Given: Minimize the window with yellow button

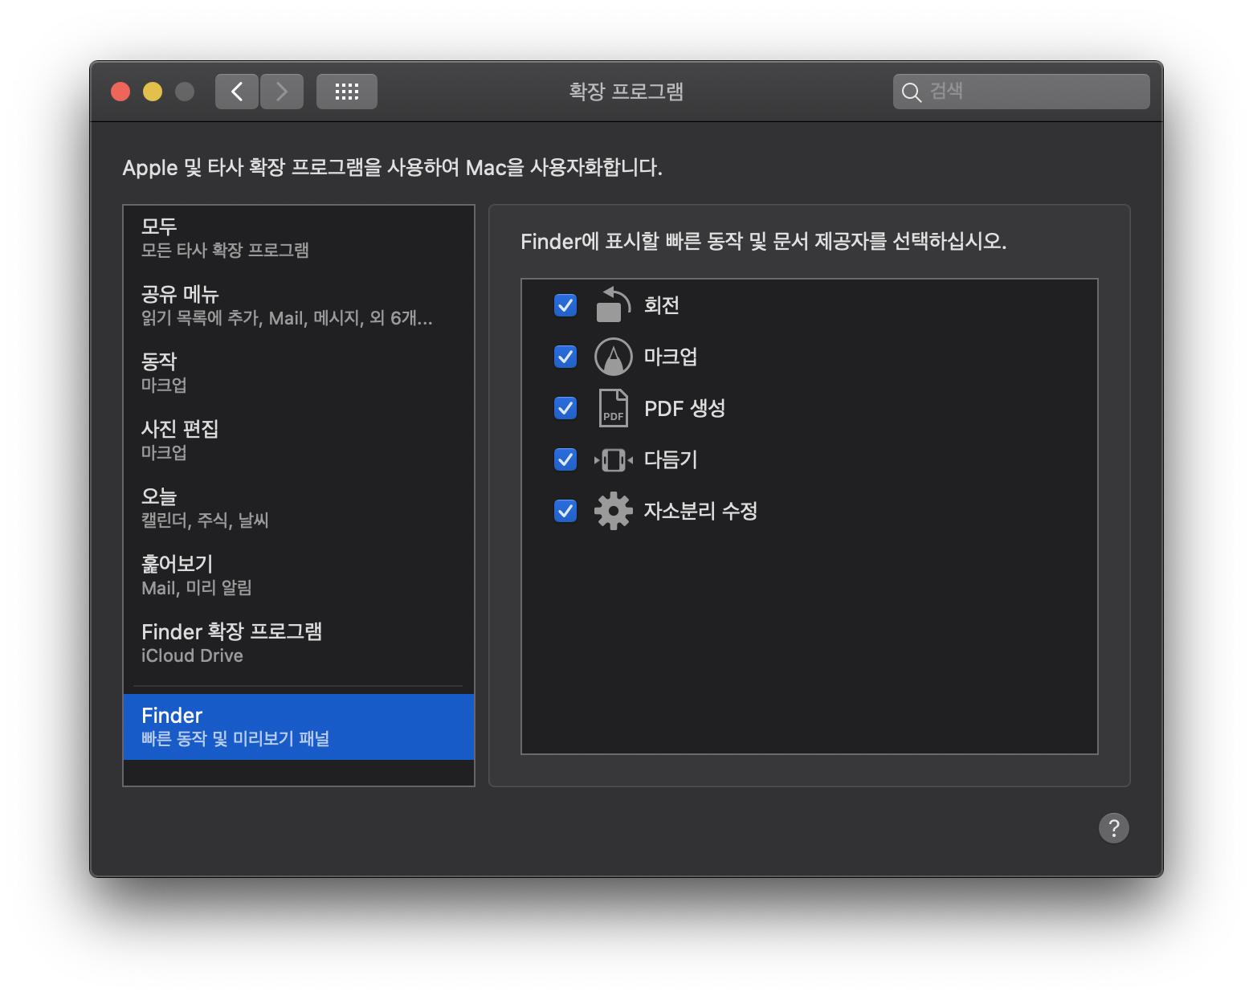Looking at the screenshot, I should (x=153, y=92).
